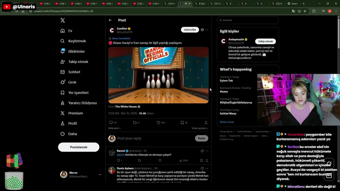Click repost icon with 11 count
Viewport: 340px width, 191px height.
(135, 123)
